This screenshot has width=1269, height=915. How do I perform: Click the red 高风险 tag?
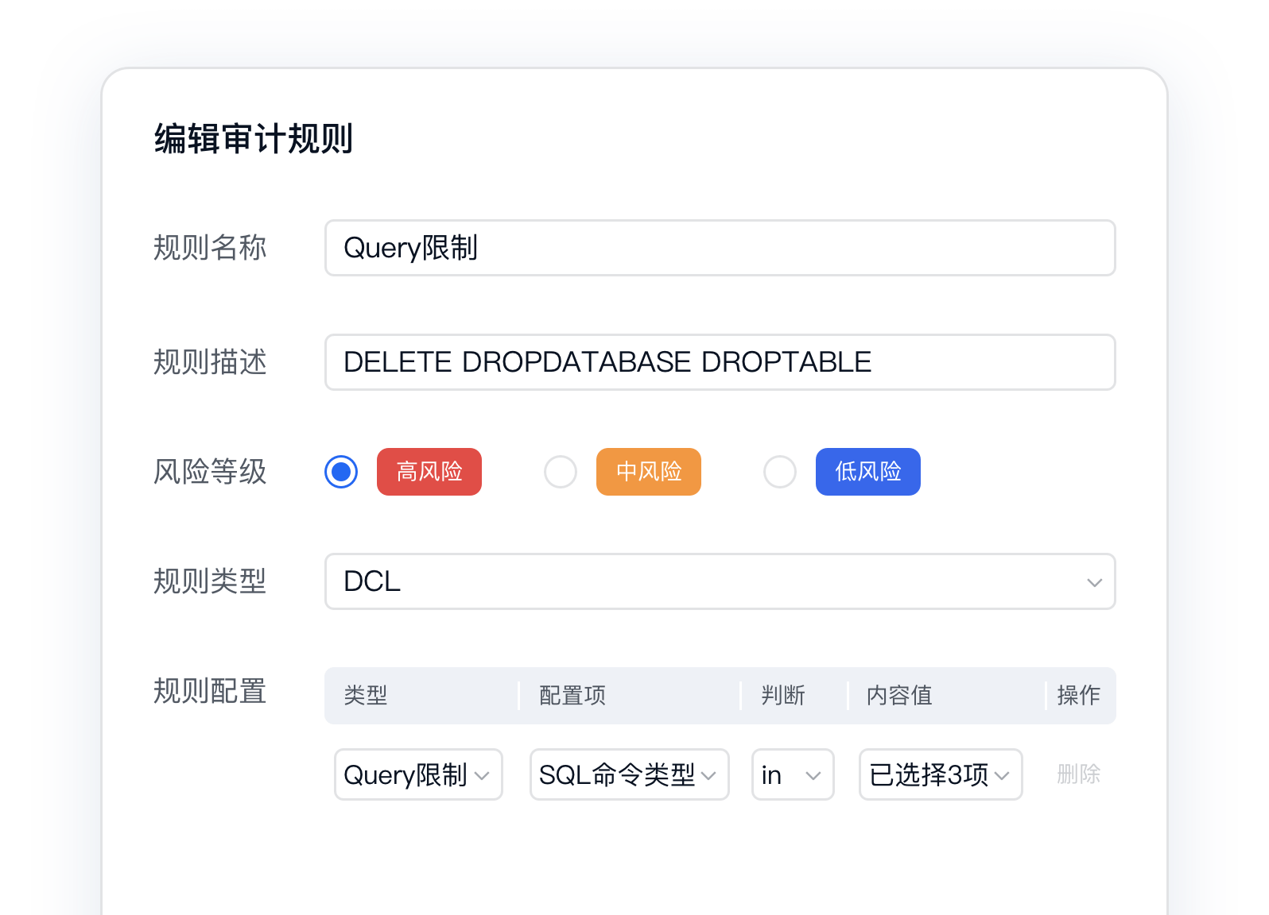tap(429, 472)
